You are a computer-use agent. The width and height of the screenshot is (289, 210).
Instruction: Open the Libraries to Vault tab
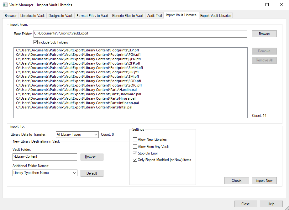tap(32, 16)
